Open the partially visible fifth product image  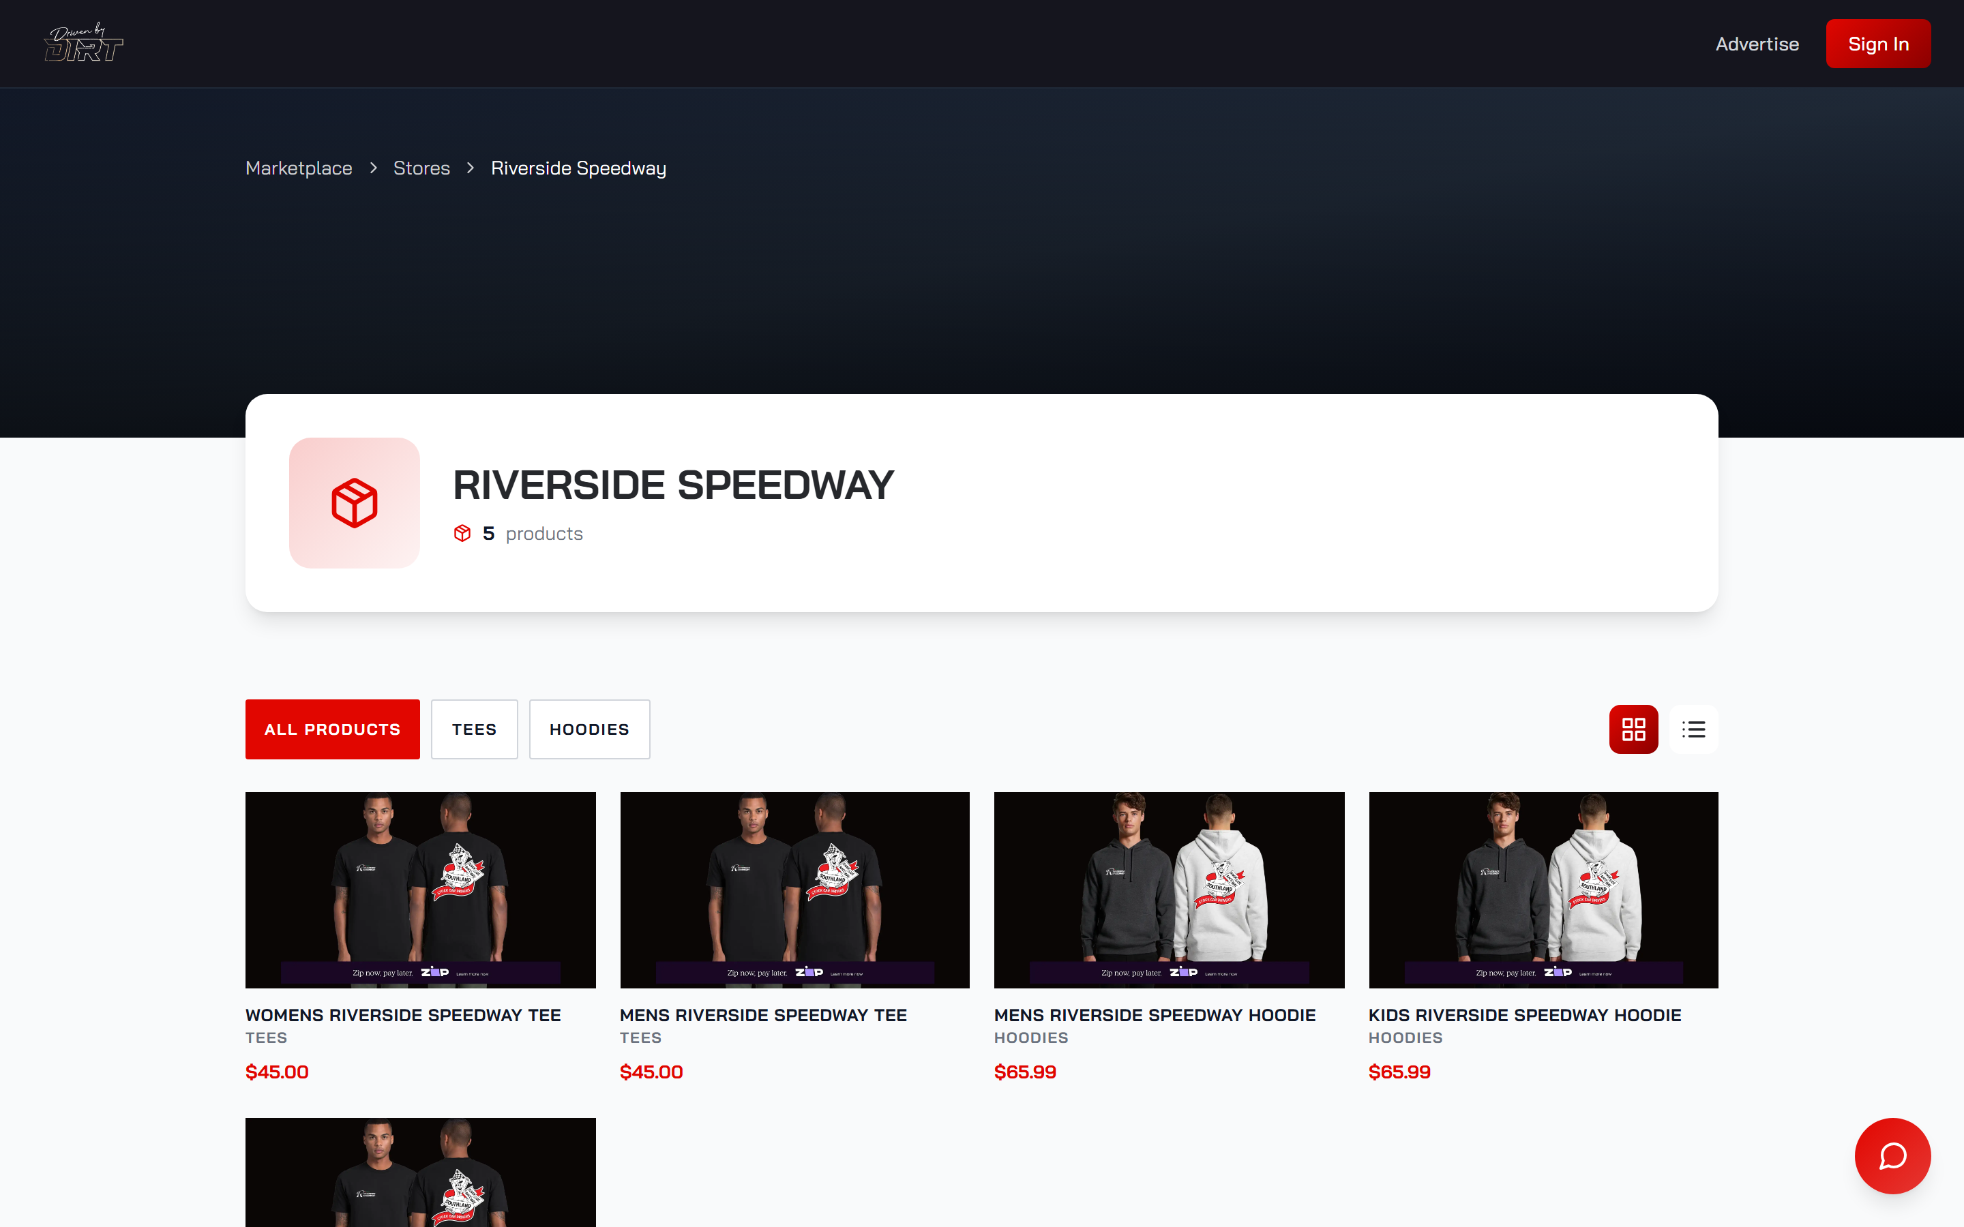[x=420, y=1172]
